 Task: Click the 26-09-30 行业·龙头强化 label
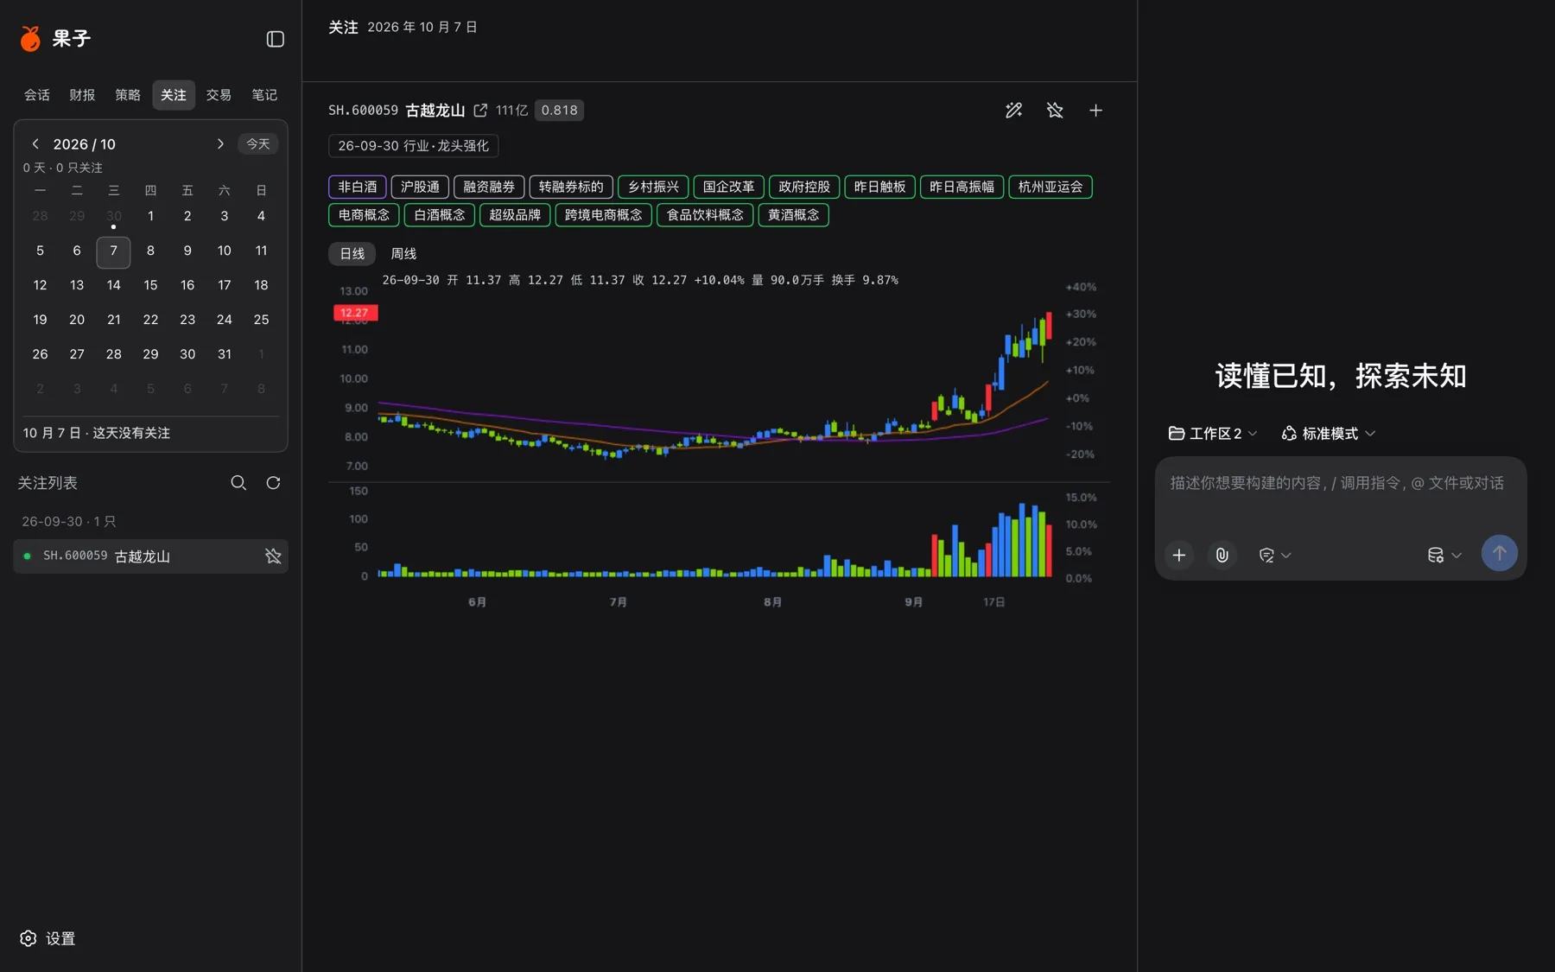coord(413,146)
